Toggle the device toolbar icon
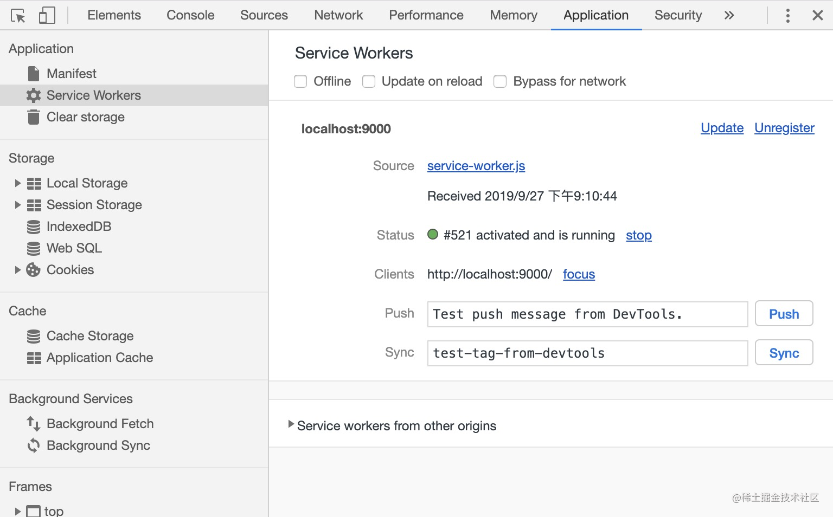 pyautogui.click(x=47, y=15)
